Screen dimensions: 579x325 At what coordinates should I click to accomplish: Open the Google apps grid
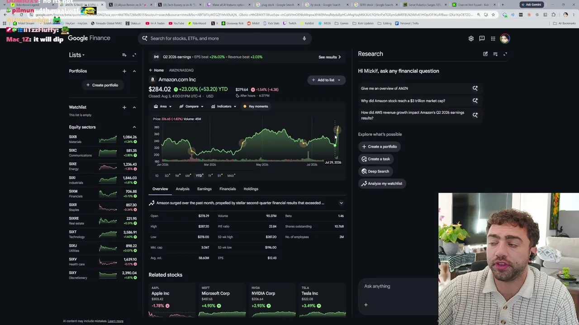point(493,38)
